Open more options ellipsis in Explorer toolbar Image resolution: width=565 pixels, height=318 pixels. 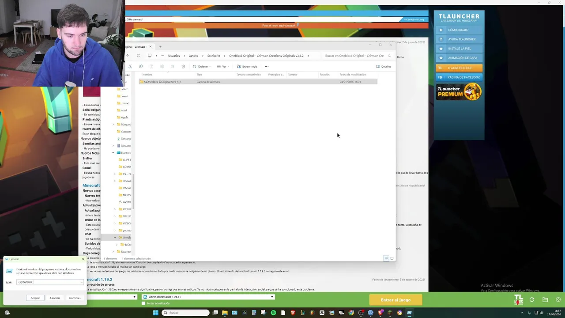coord(266,67)
